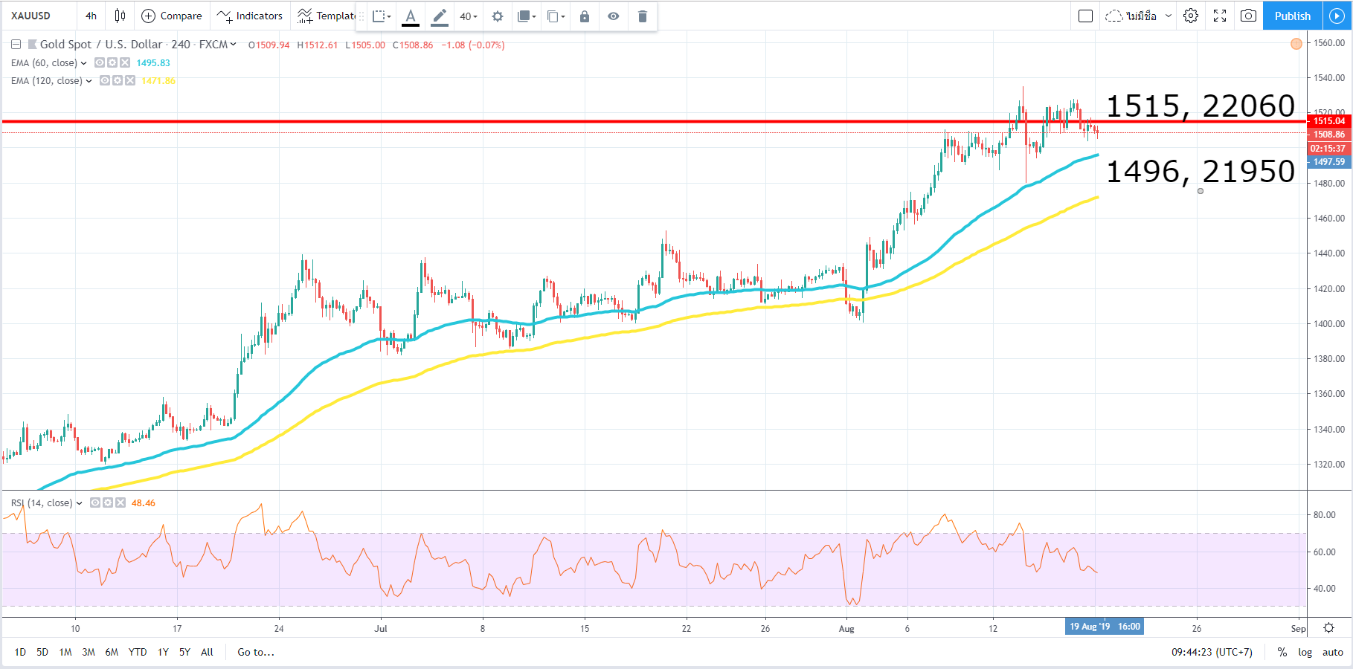
Task: Select the '1496, 21950' text annotation
Action: click(x=1201, y=172)
